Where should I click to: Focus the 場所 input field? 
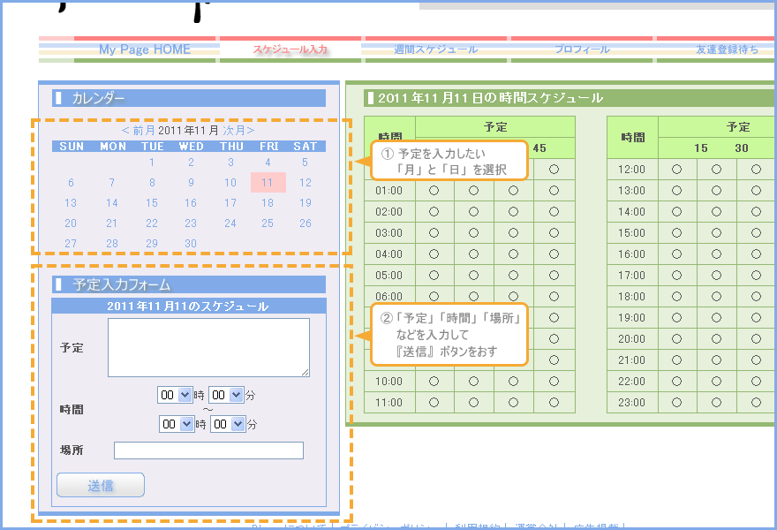[208, 450]
